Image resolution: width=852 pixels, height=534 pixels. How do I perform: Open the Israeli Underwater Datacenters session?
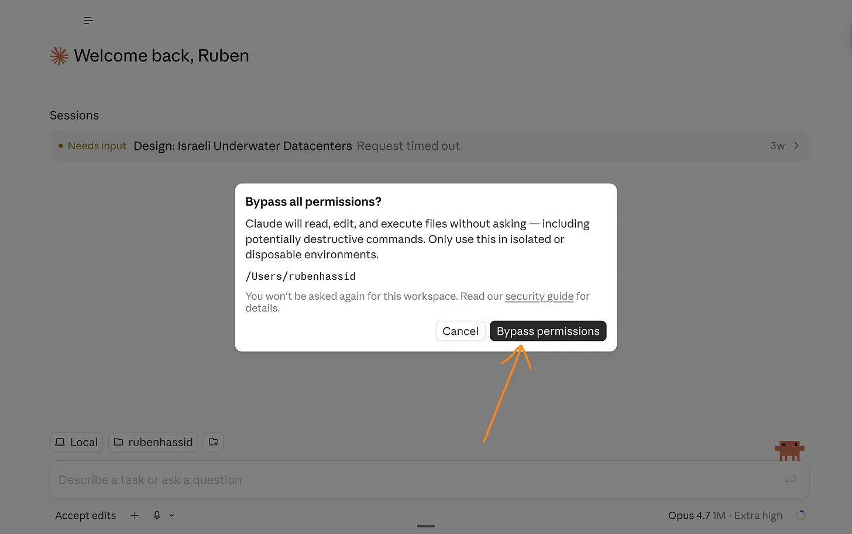tap(429, 146)
